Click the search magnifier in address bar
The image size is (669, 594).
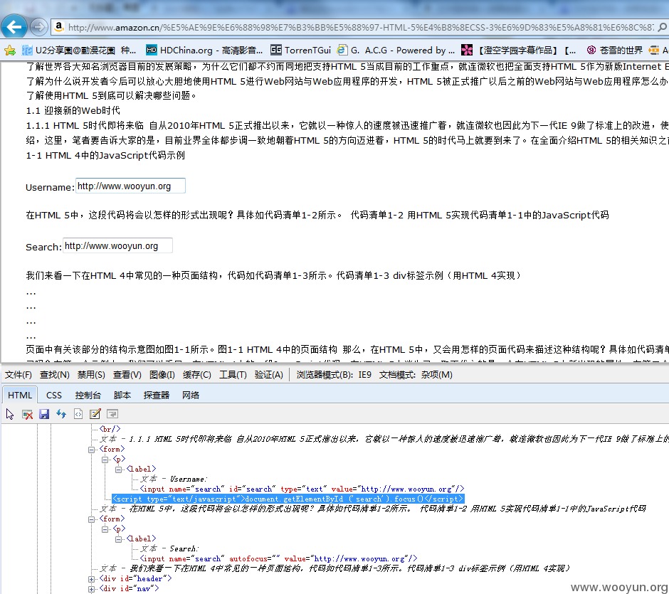point(662,27)
